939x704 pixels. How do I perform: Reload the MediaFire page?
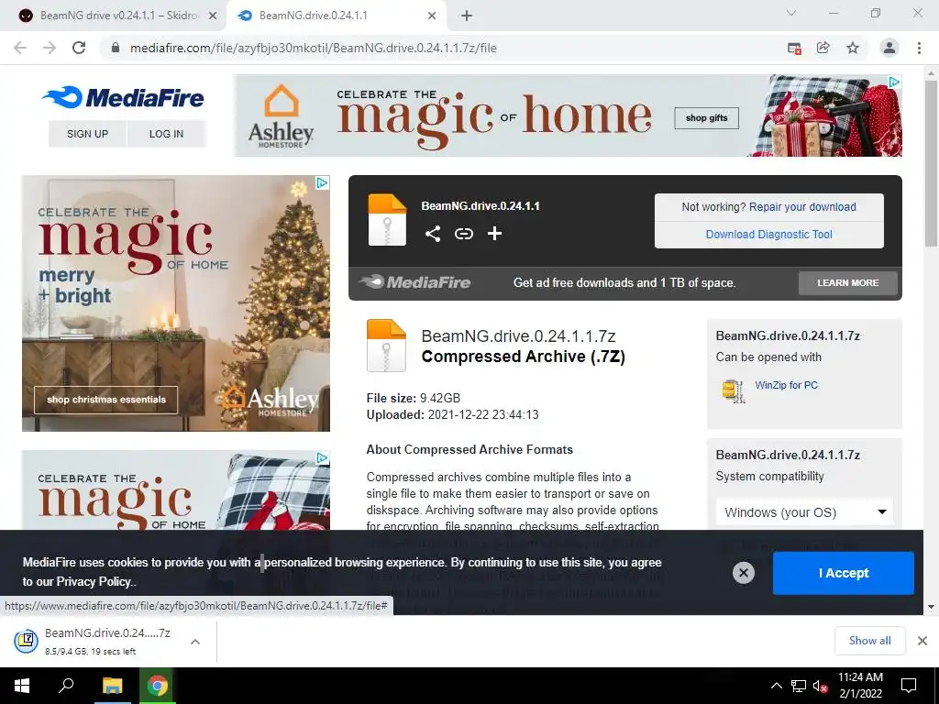pyautogui.click(x=79, y=48)
